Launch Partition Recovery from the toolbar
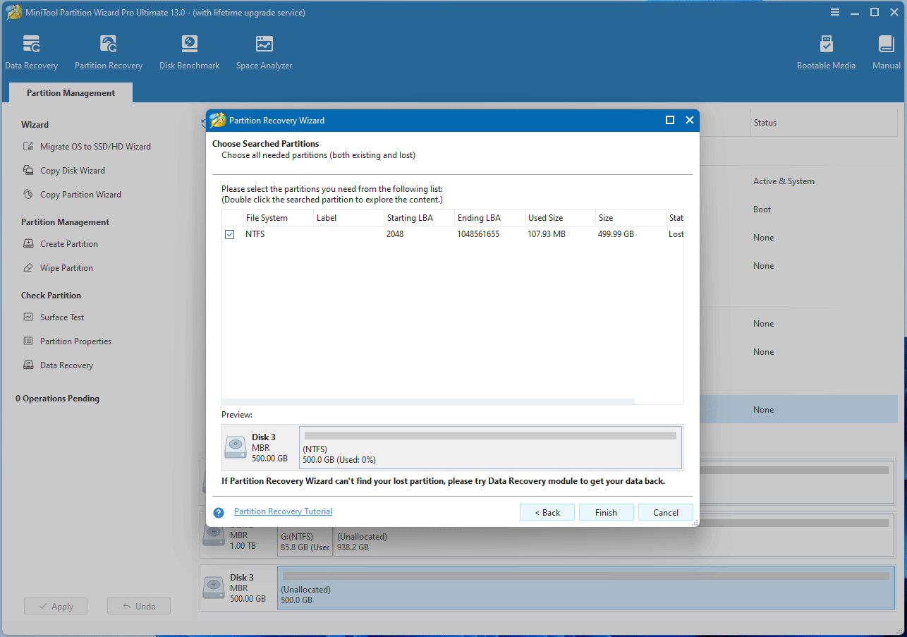 (109, 45)
